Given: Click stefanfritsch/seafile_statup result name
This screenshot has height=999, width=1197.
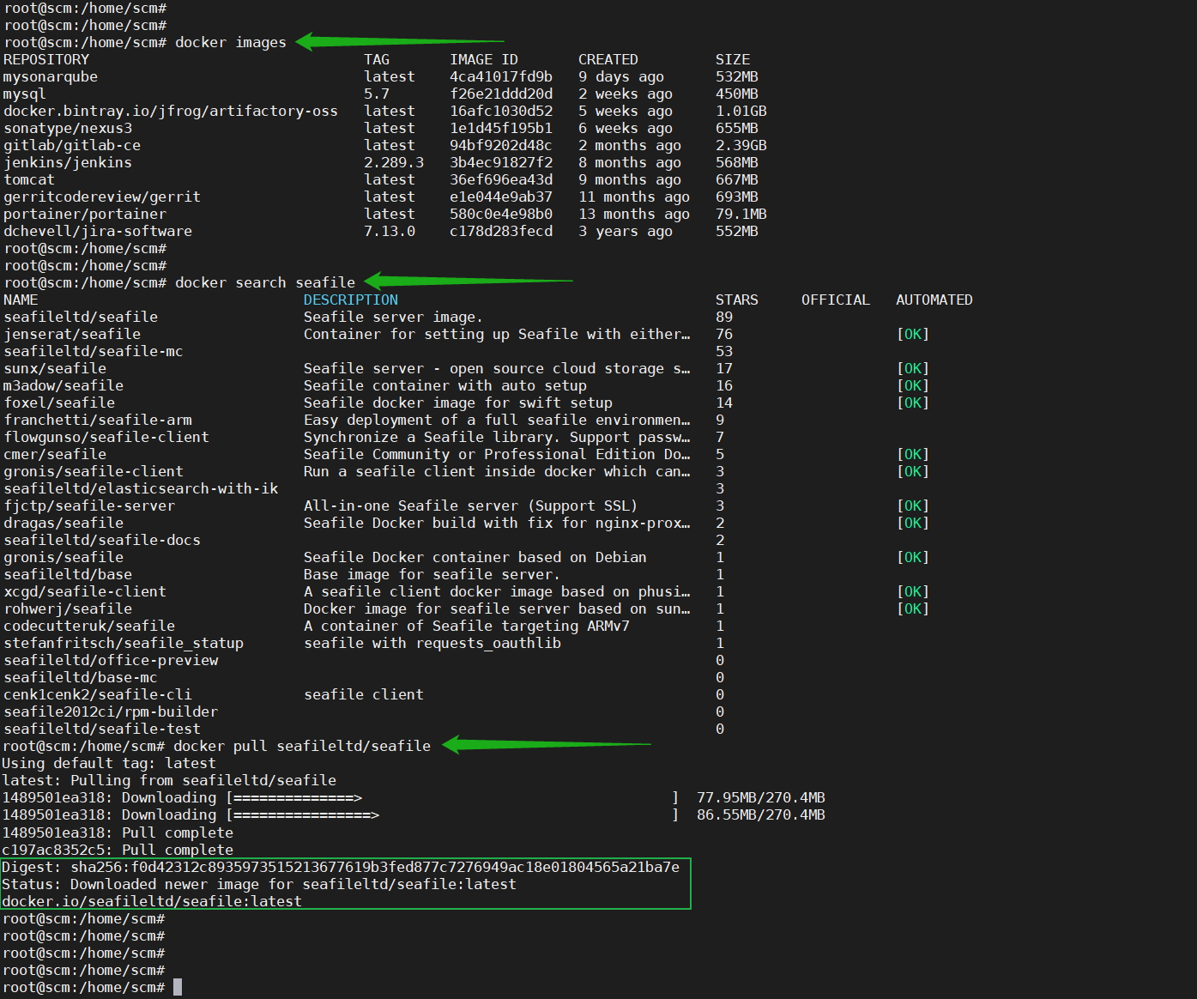Looking at the screenshot, I should pyautogui.click(x=124, y=643).
